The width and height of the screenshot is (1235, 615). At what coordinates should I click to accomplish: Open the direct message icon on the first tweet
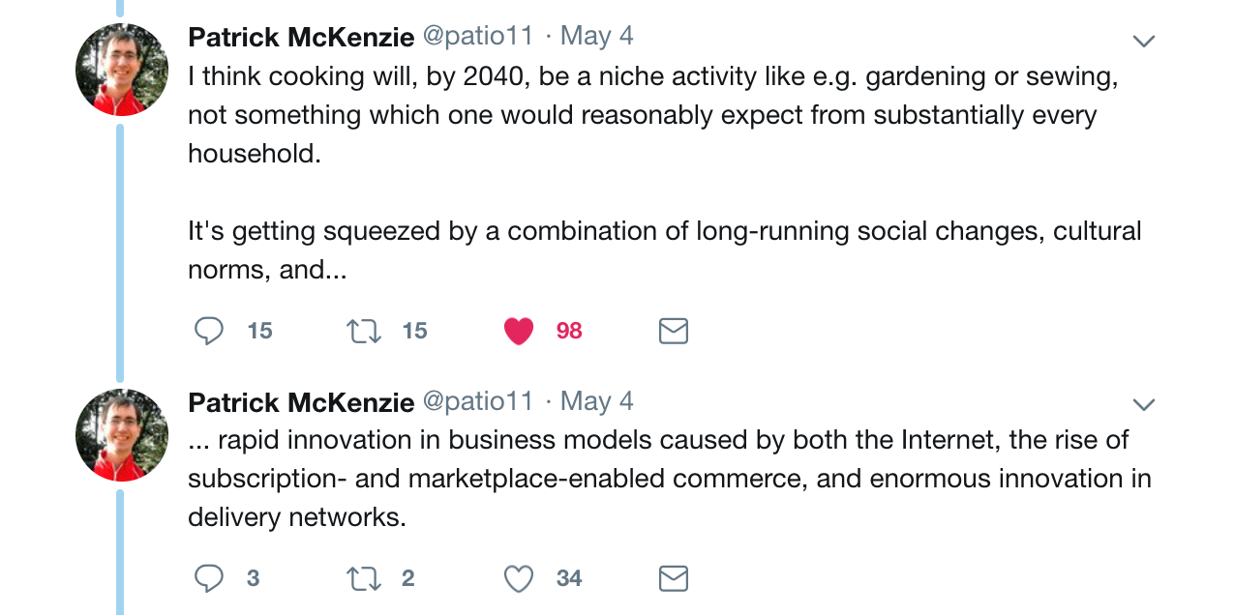point(673,330)
